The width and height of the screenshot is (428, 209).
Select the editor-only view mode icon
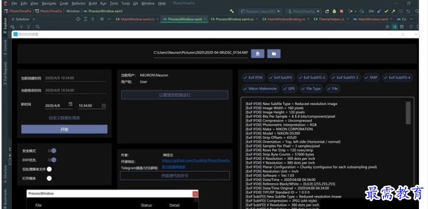[387, 27]
